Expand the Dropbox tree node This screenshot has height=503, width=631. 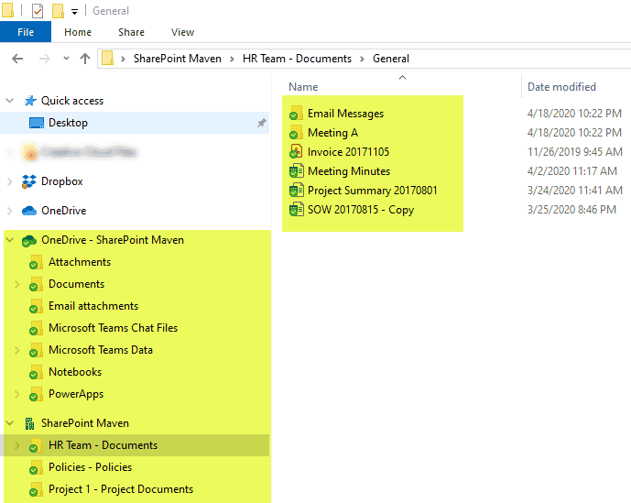coord(10,181)
